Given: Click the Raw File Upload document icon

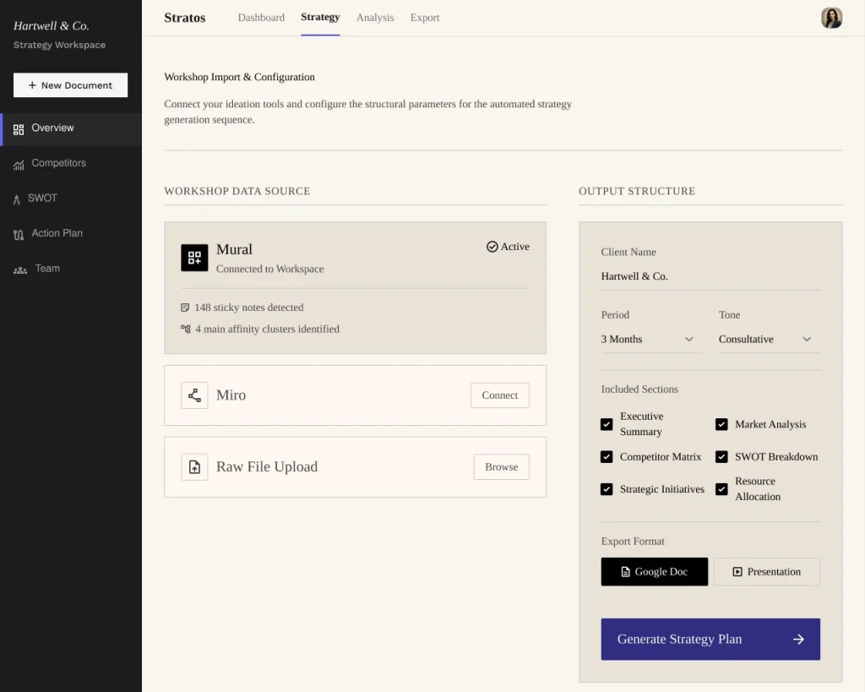Looking at the screenshot, I should (x=195, y=467).
